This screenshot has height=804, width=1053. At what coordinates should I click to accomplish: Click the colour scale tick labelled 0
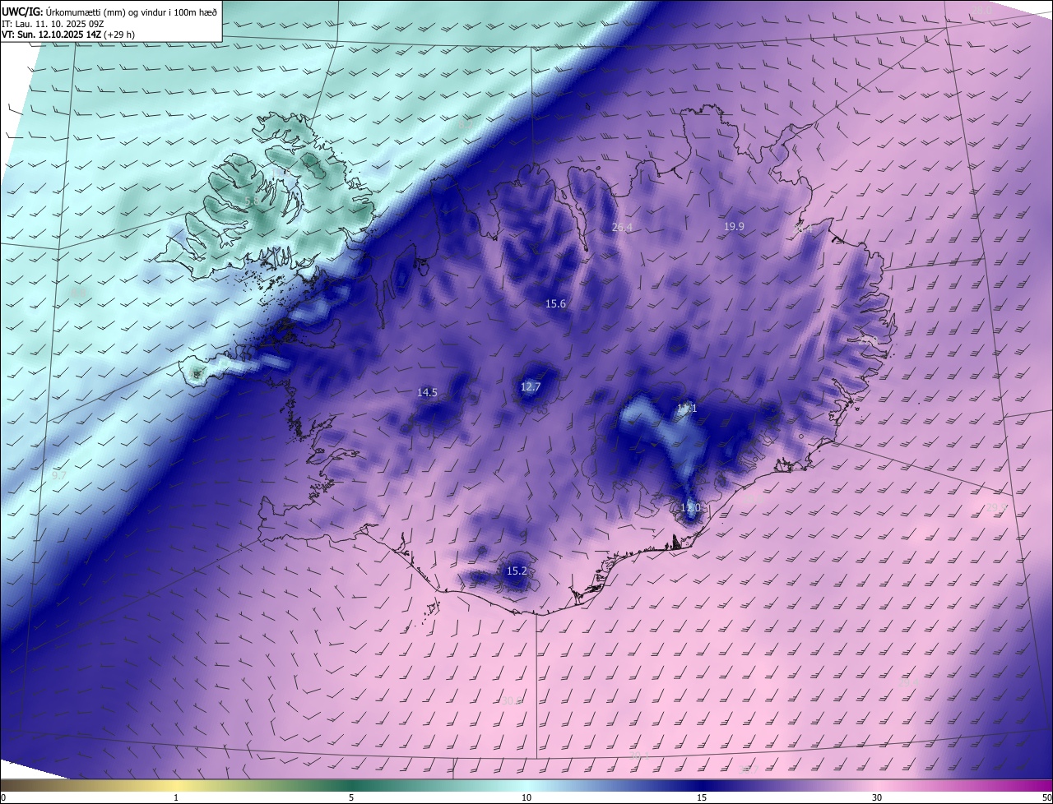(2, 797)
